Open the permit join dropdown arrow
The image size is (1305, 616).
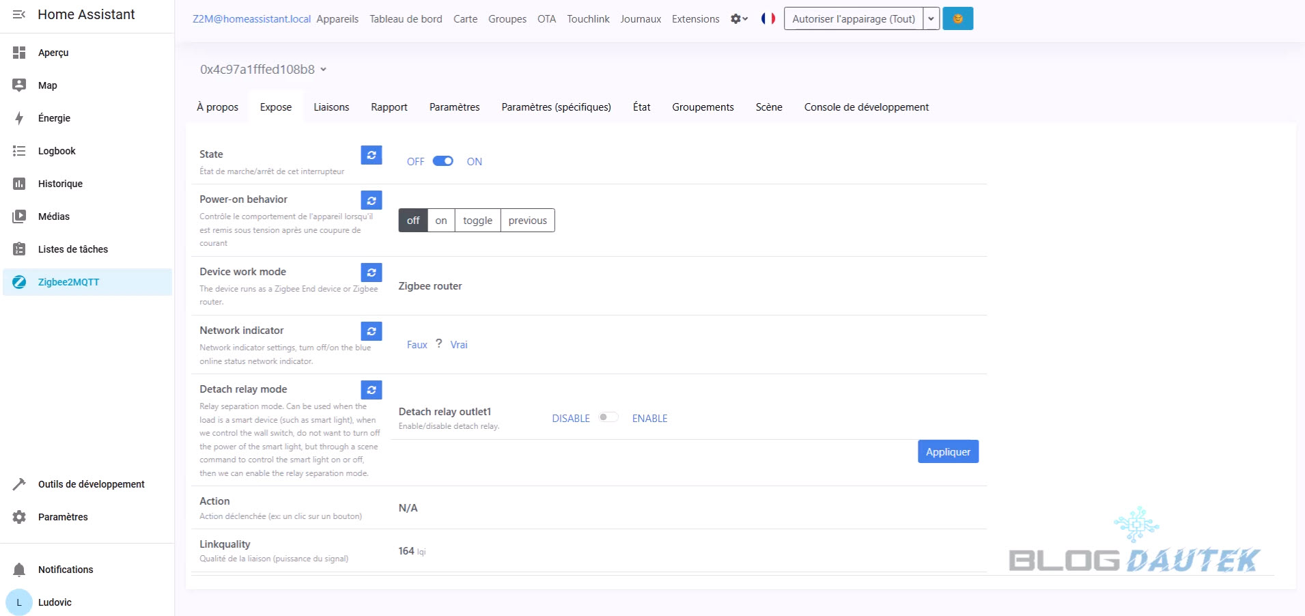tap(931, 18)
